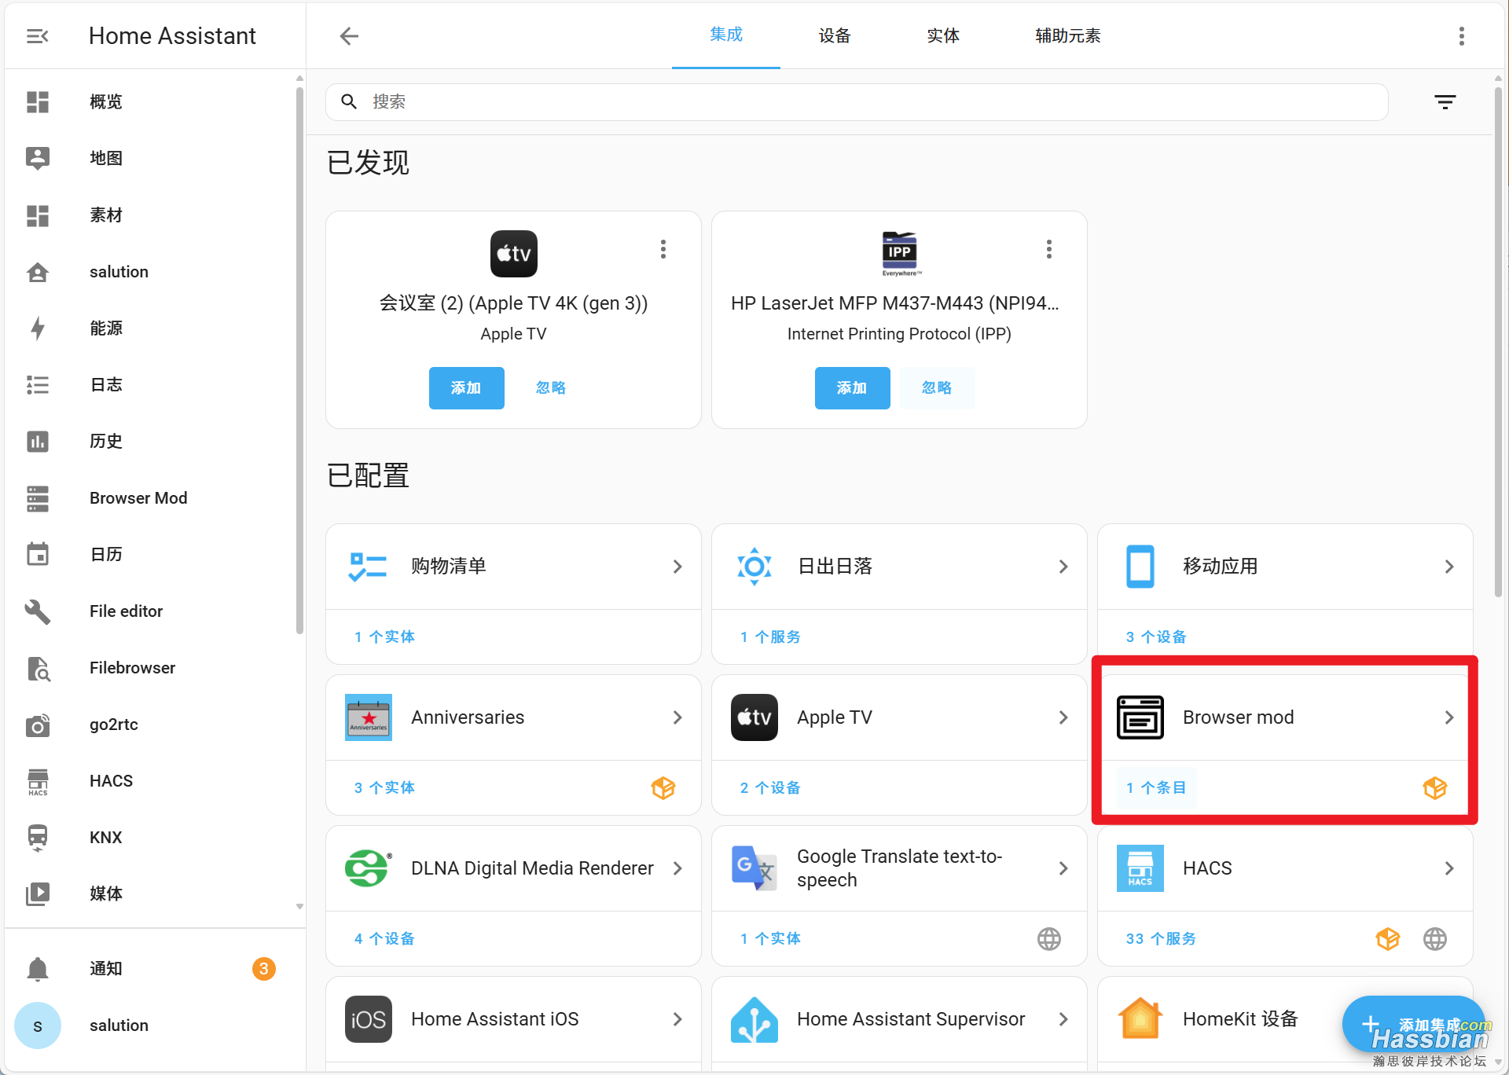The height and width of the screenshot is (1075, 1509).
Task: Open 1 个实体 link under Google Translate
Action: [770, 939]
